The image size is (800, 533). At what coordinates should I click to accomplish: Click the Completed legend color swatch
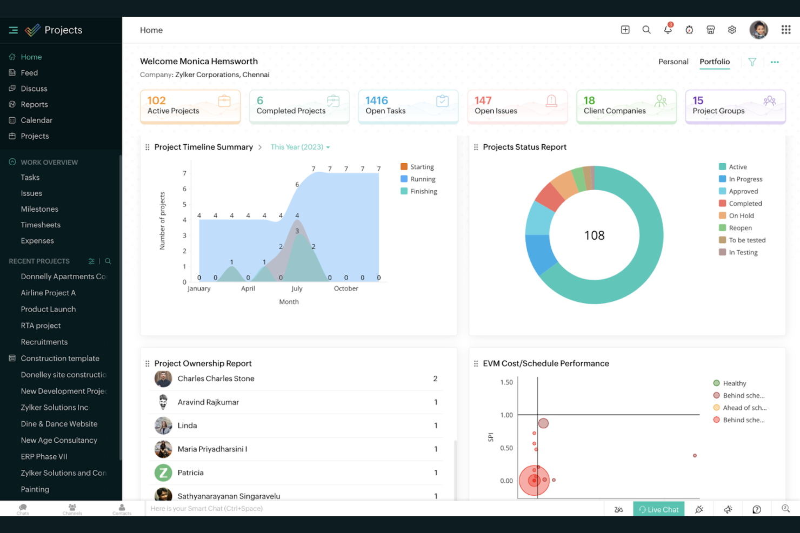721,203
